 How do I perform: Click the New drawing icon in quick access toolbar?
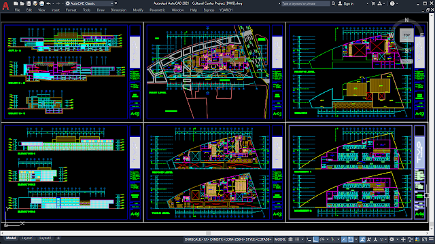(x=16, y=3)
